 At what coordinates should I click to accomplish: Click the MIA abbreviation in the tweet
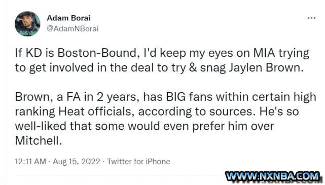pyautogui.click(x=264, y=53)
